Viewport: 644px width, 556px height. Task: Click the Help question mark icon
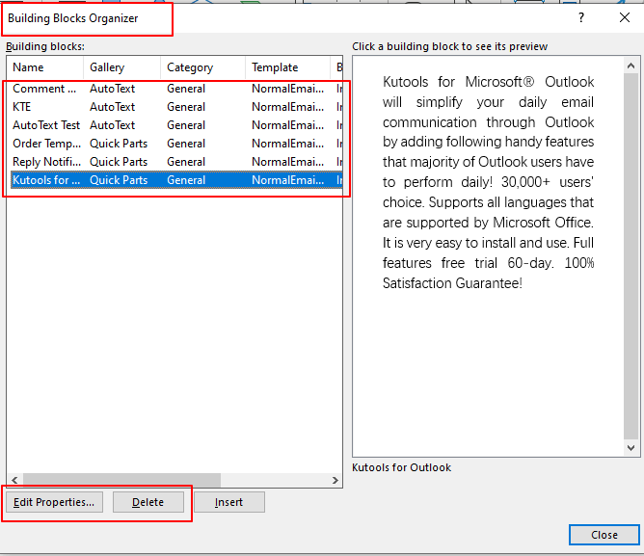pos(580,17)
